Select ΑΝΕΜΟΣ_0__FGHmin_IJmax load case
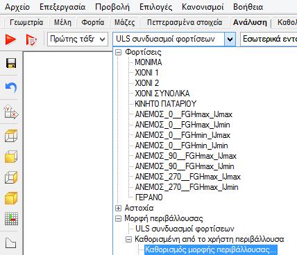This screenshot has width=297, height=255. click(183, 135)
